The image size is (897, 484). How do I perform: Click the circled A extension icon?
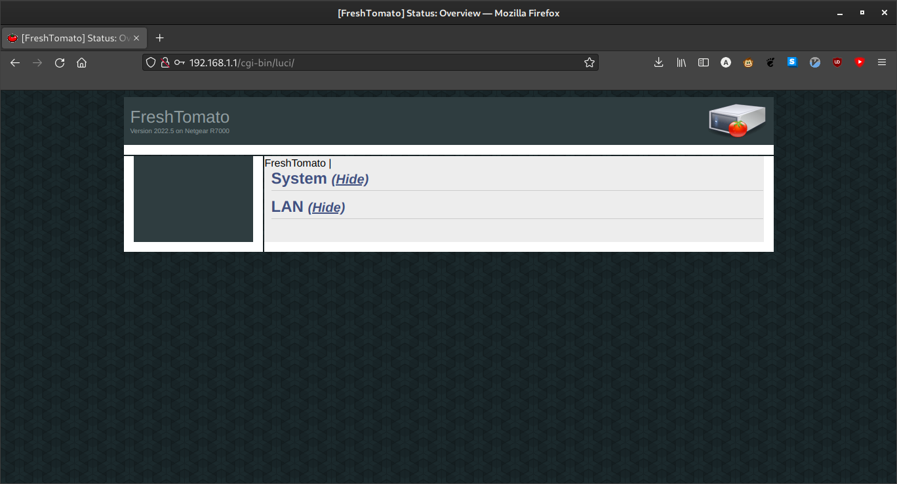point(726,62)
